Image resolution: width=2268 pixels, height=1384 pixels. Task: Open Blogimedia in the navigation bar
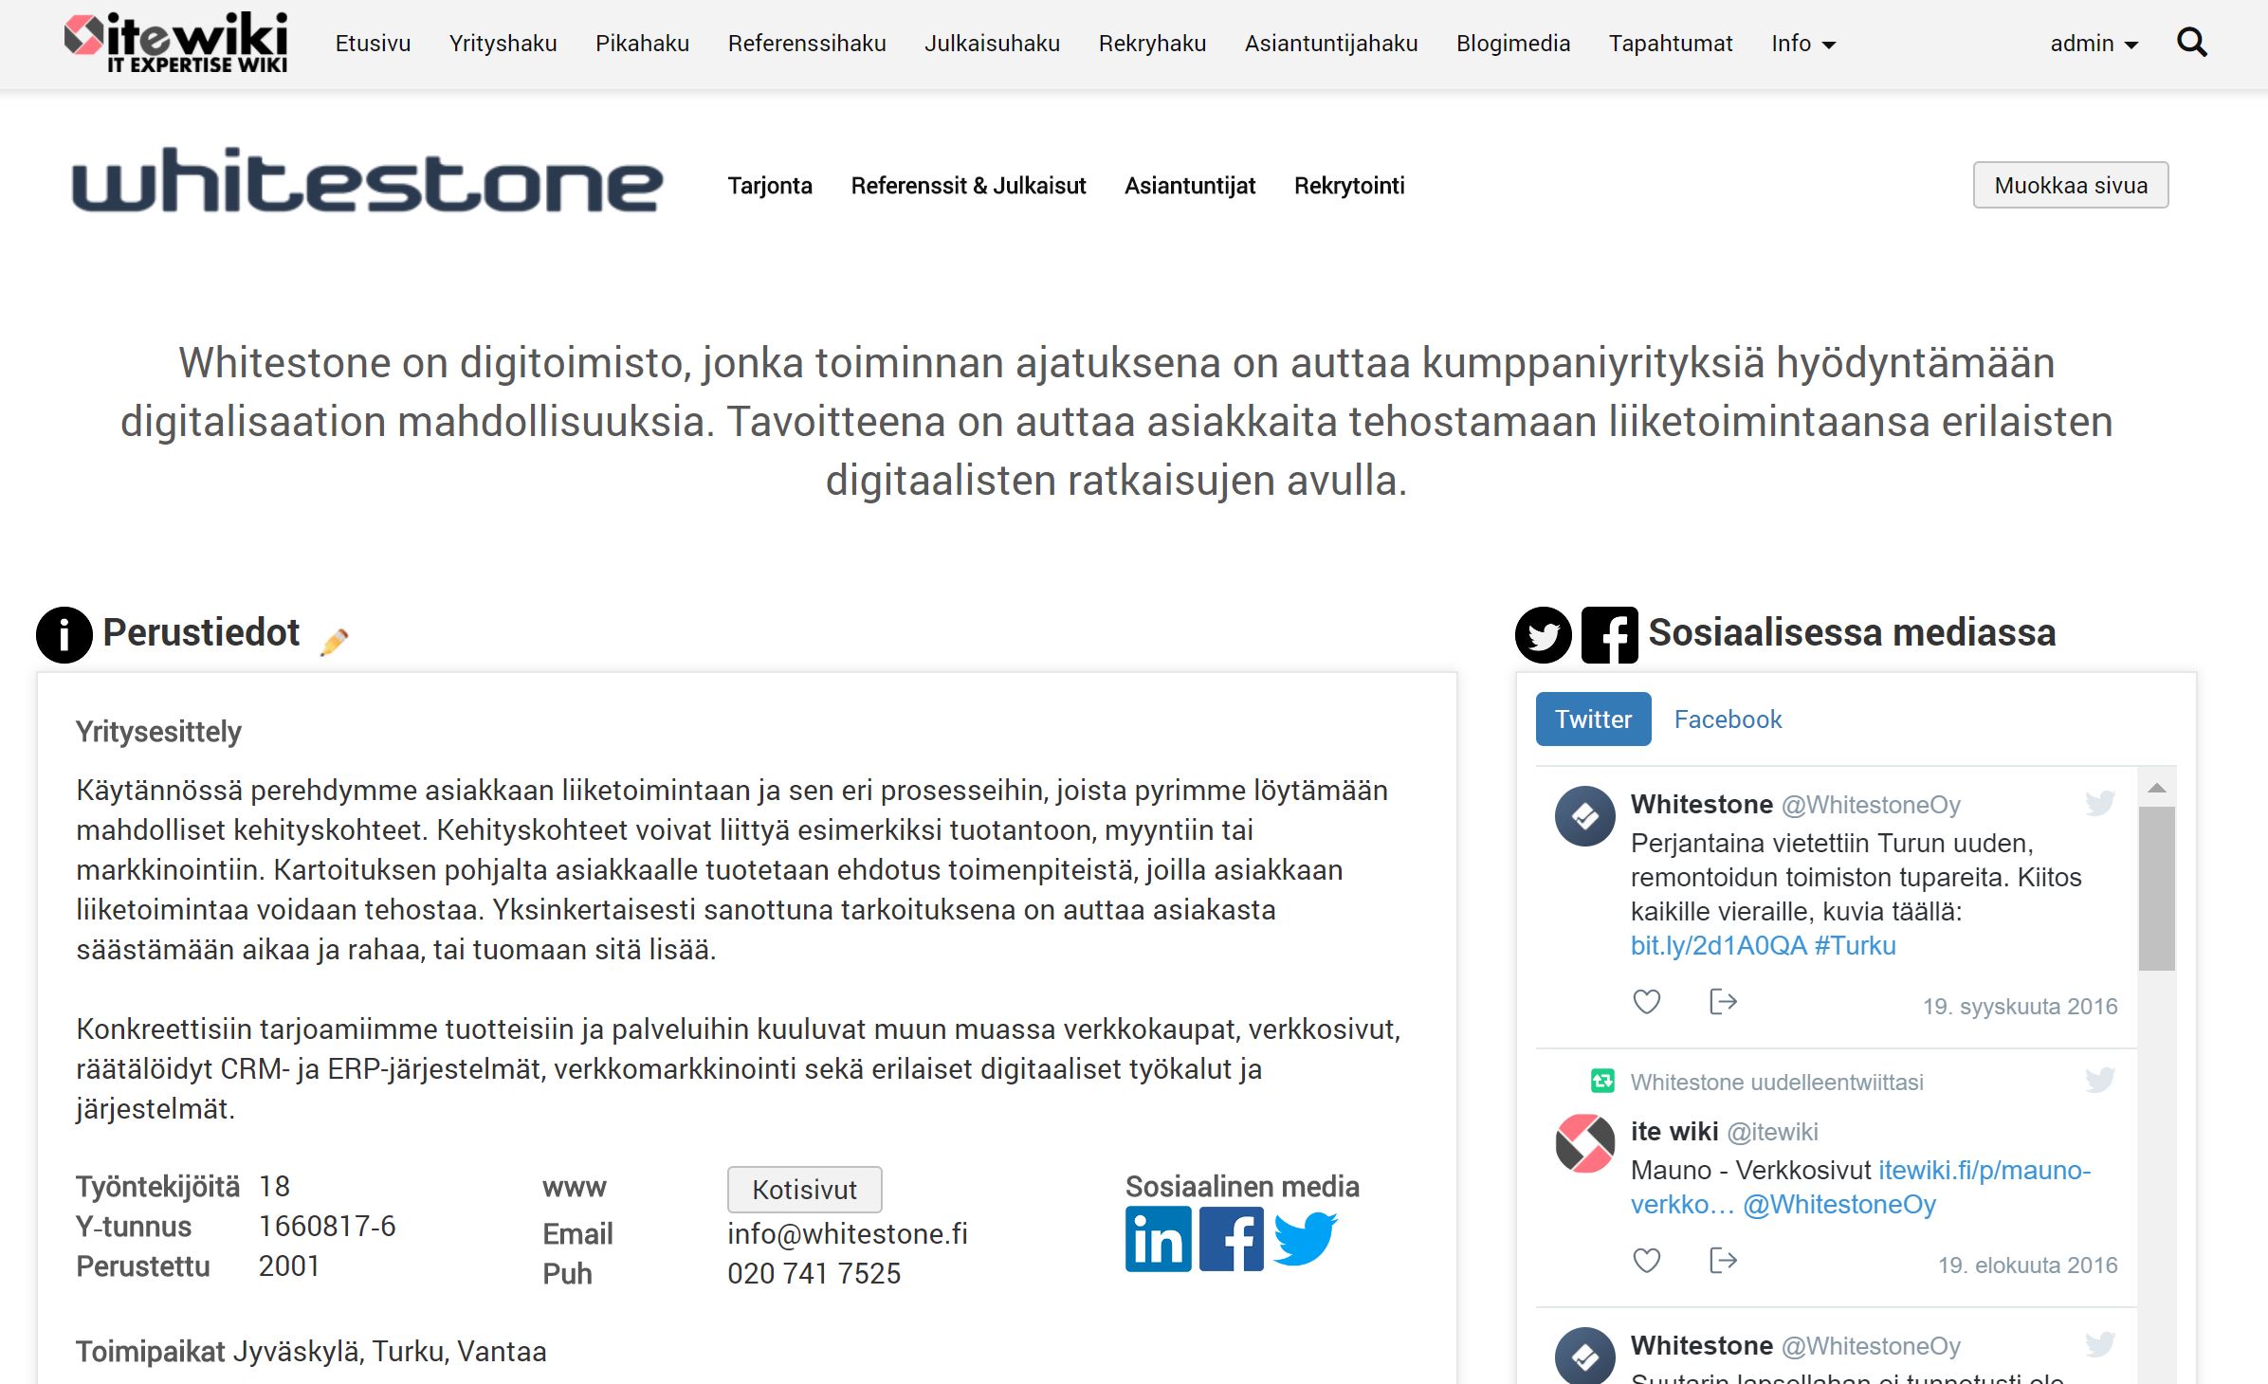[x=1513, y=44]
